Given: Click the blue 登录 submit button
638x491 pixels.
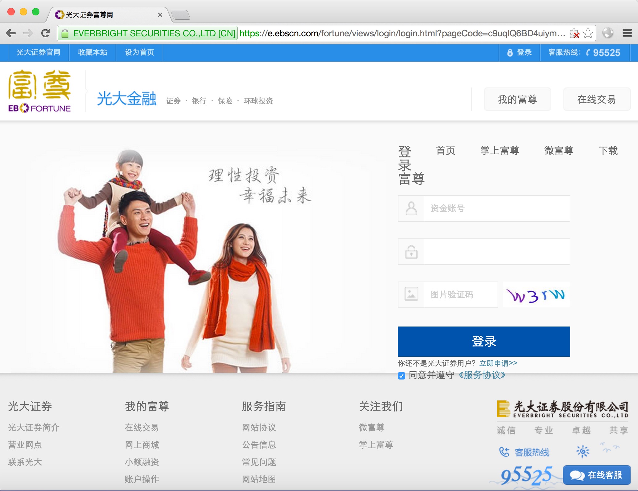Looking at the screenshot, I should [484, 341].
